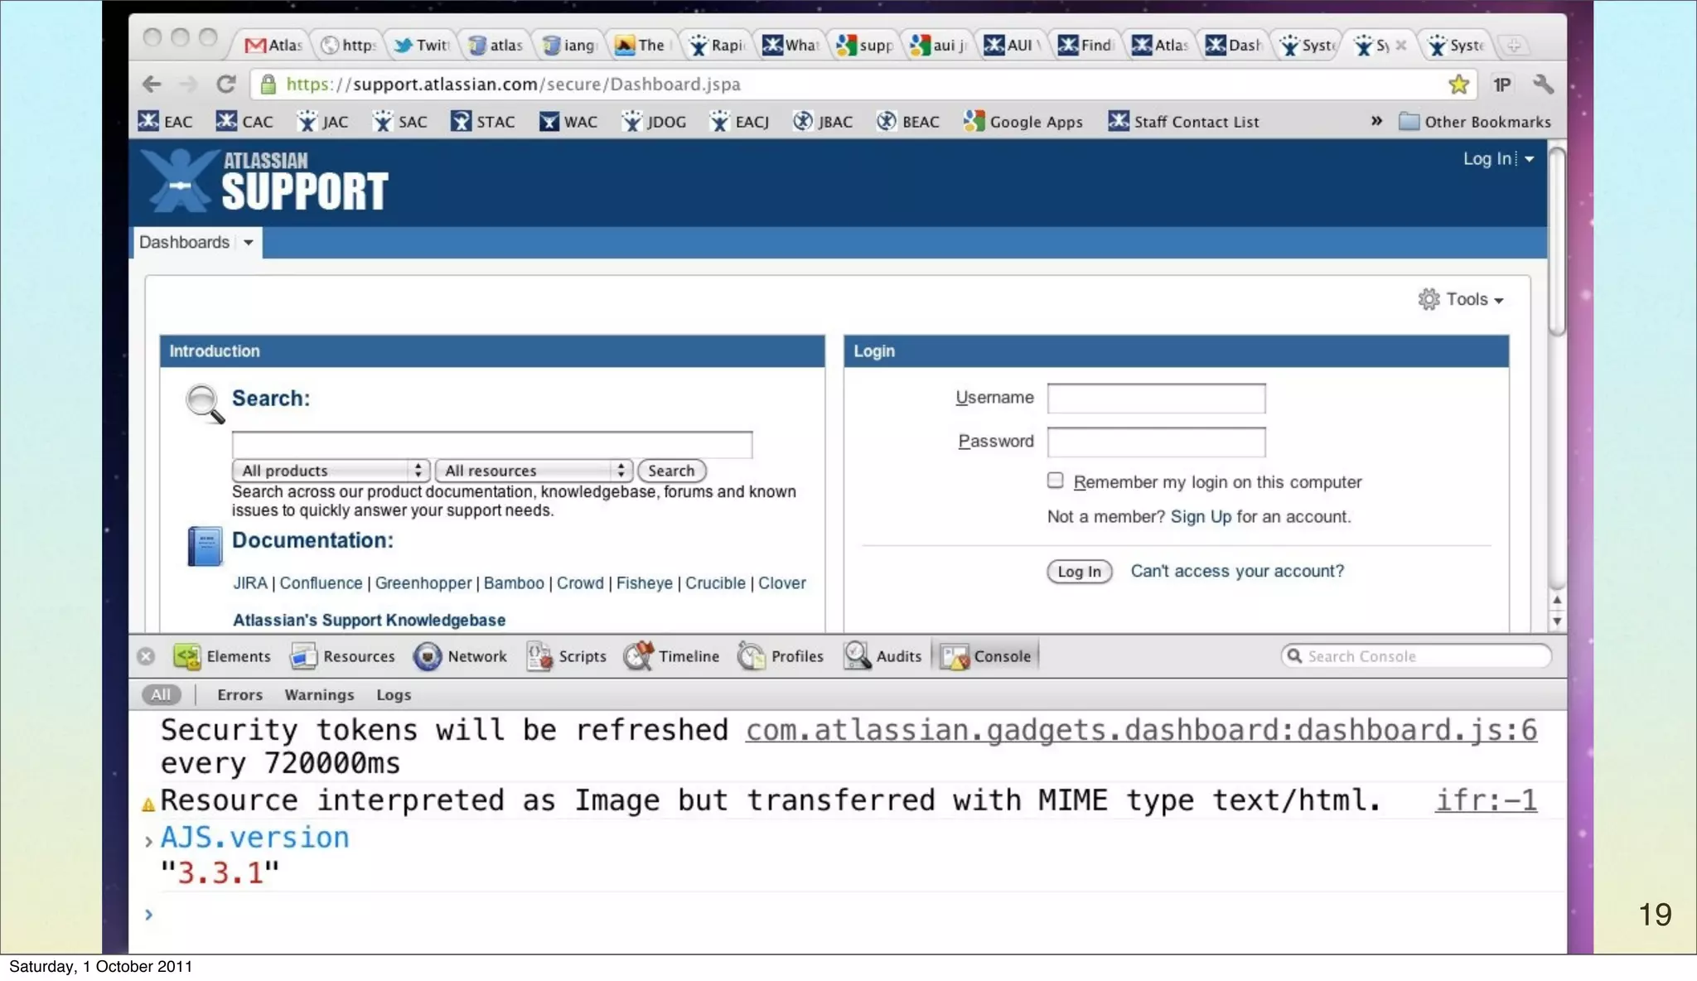
Task: Click the browser wrench settings icon
Action: pos(1543,85)
